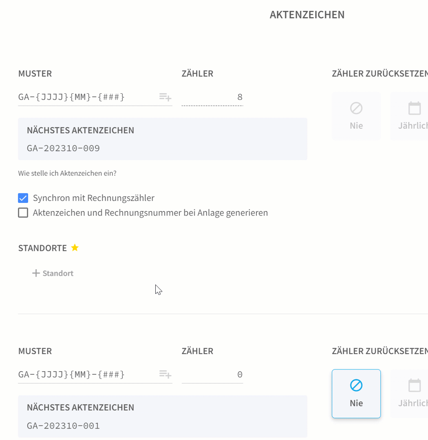
Task: Select the lower Jährlich reset option
Action: (x=410, y=394)
